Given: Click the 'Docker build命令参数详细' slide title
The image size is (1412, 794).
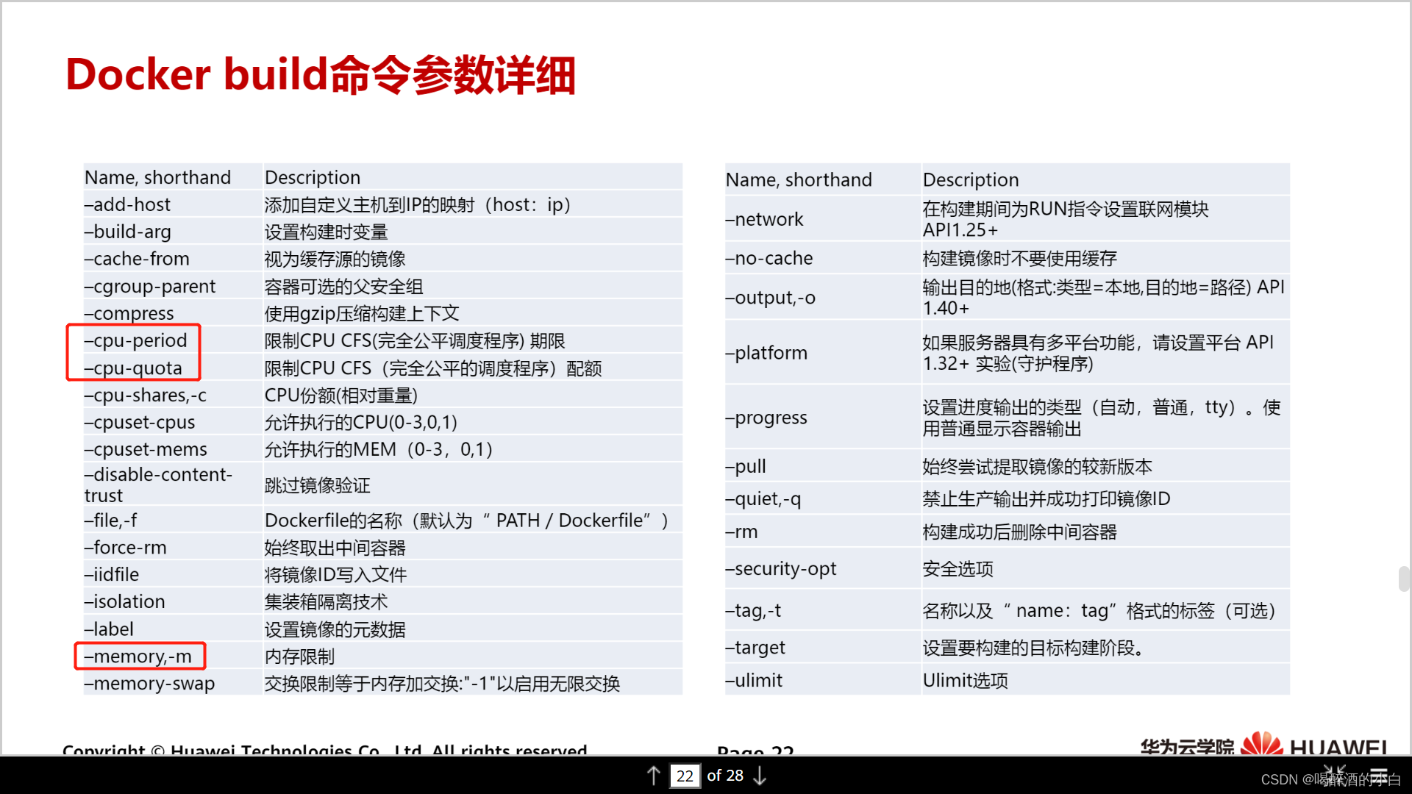Looking at the screenshot, I should (x=320, y=75).
